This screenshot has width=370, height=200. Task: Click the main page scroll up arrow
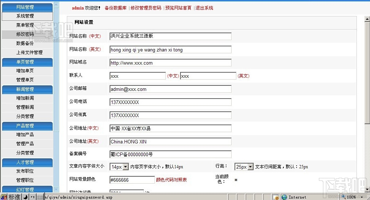coord(367,19)
